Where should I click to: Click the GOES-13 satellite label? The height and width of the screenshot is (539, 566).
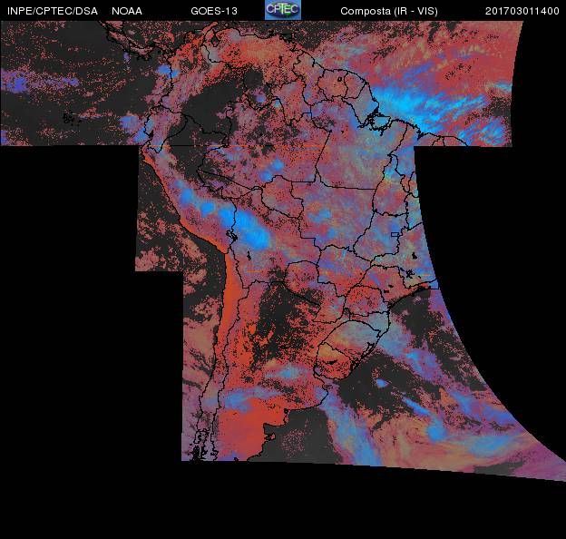tap(214, 11)
